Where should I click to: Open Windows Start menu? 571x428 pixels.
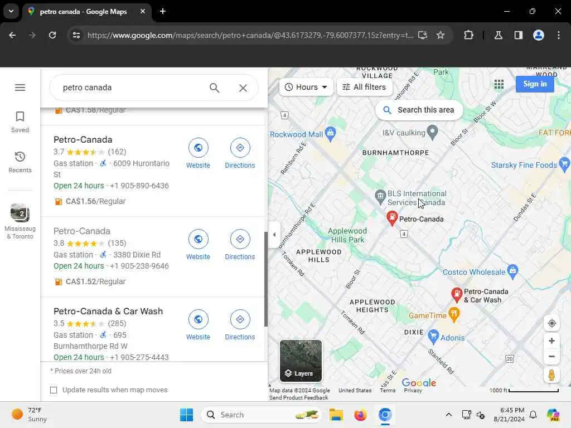186,415
